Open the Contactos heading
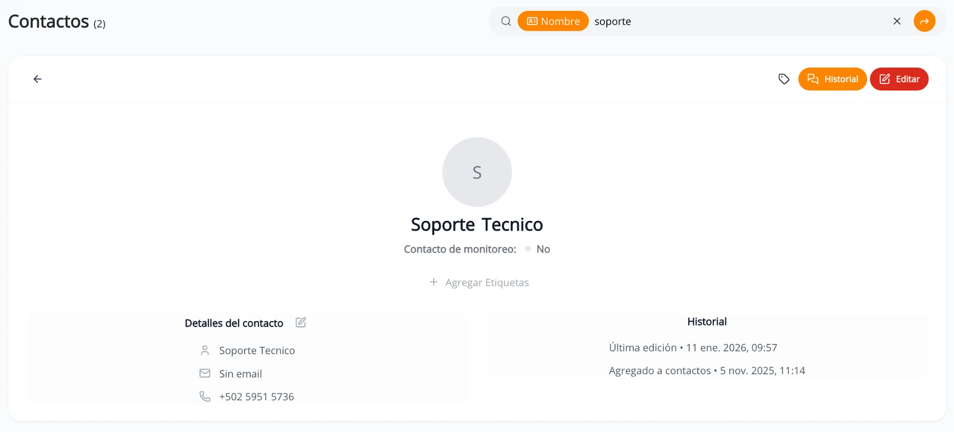954x432 pixels. pos(48,21)
